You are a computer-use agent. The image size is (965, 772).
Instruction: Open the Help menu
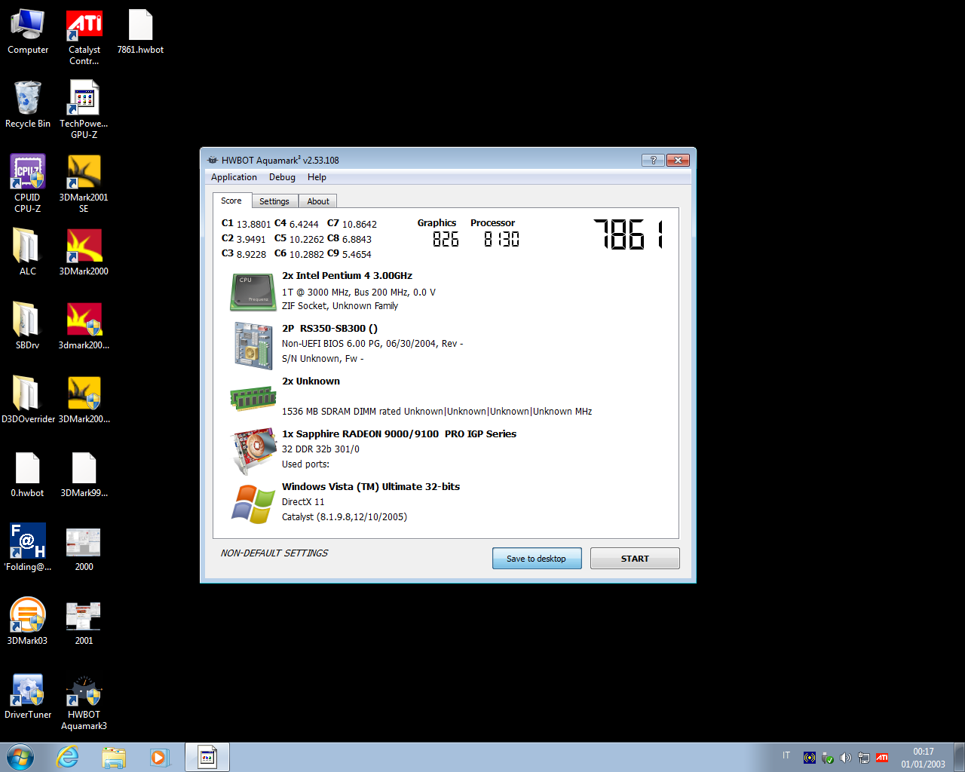317,177
